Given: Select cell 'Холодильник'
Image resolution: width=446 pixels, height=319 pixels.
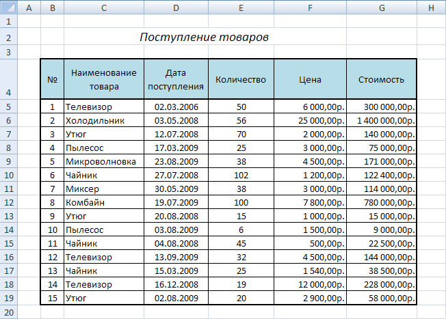Looking at the screenshot, I should click(104, 120).
